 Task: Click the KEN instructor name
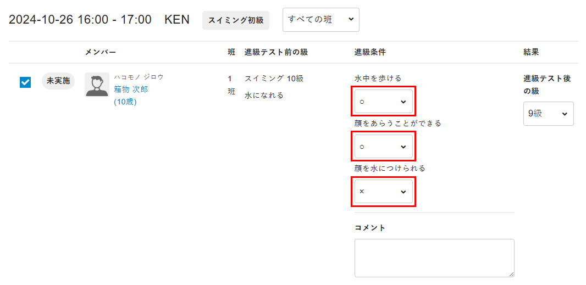[177, 20]
